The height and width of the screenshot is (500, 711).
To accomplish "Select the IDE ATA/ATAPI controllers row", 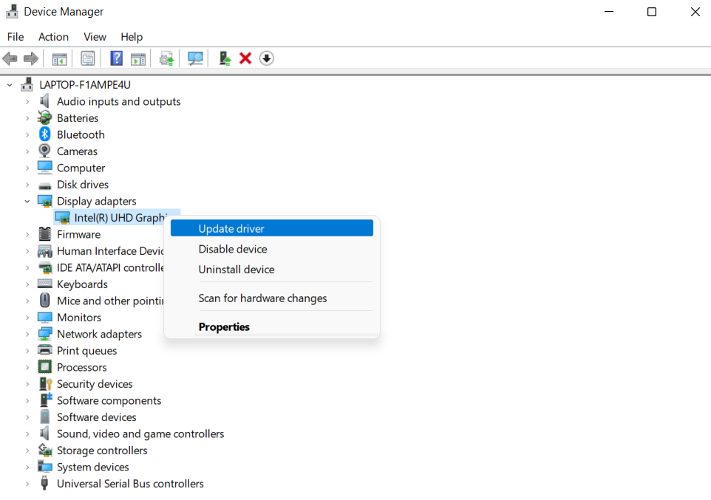I will point(110,267).
